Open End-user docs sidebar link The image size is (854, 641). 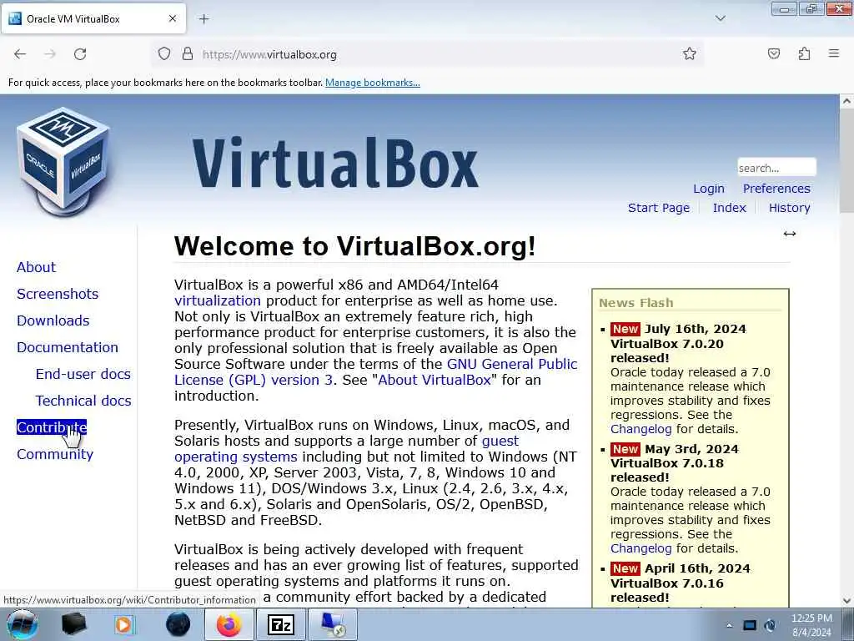(x=83, y=374)
